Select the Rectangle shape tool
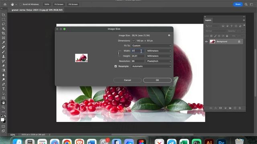257x144 pixels. pyautogui.click(x=4, y=98)
